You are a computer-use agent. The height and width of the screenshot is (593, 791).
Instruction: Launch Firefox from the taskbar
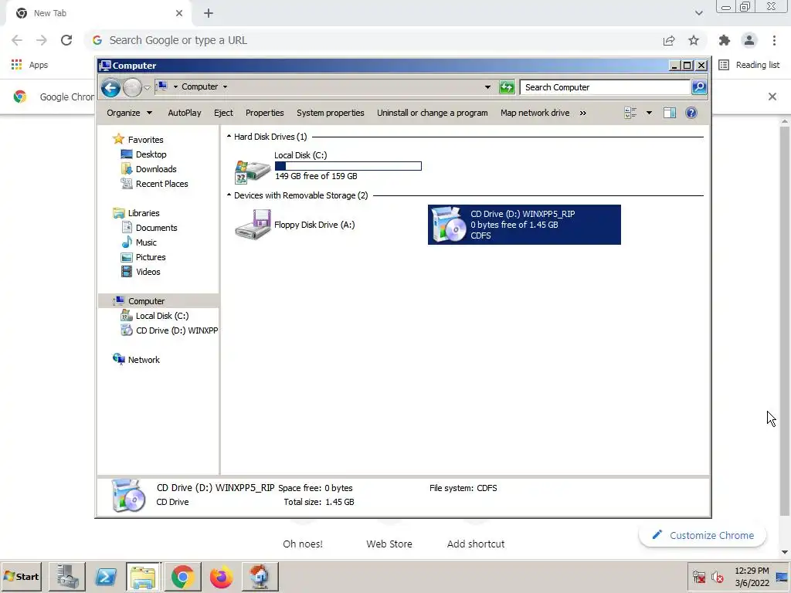pos(221,576)
